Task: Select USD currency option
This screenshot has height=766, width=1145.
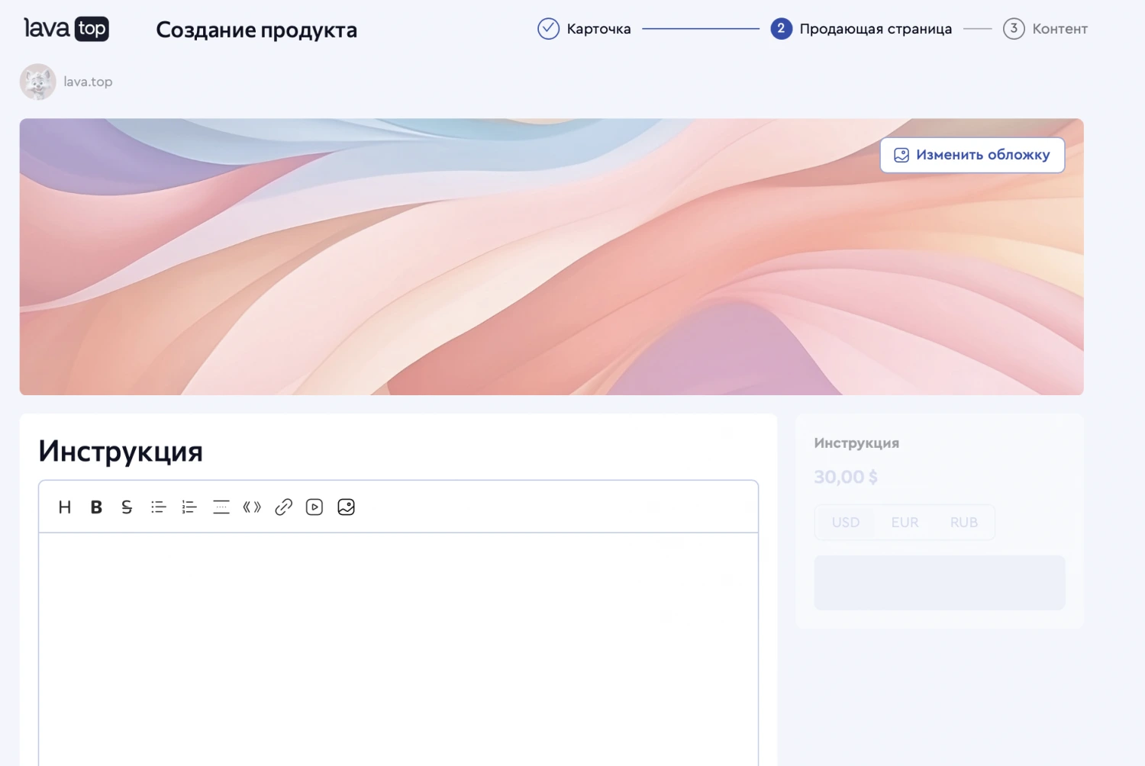Action: pos(845,523)
